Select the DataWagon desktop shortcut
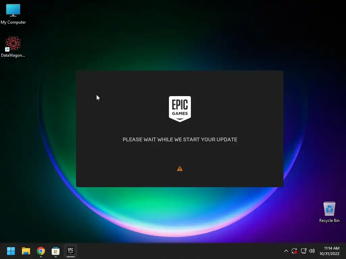The width and height of the screenshot is (346, 259). click(13, 47)
